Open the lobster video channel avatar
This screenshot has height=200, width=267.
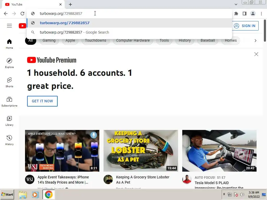pyautogui.click(x=108, y=179)
